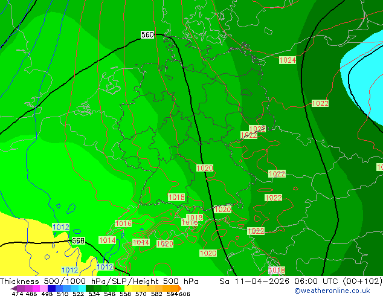Click the legend value 546
The image size is (383, 296).
point(110,294)
